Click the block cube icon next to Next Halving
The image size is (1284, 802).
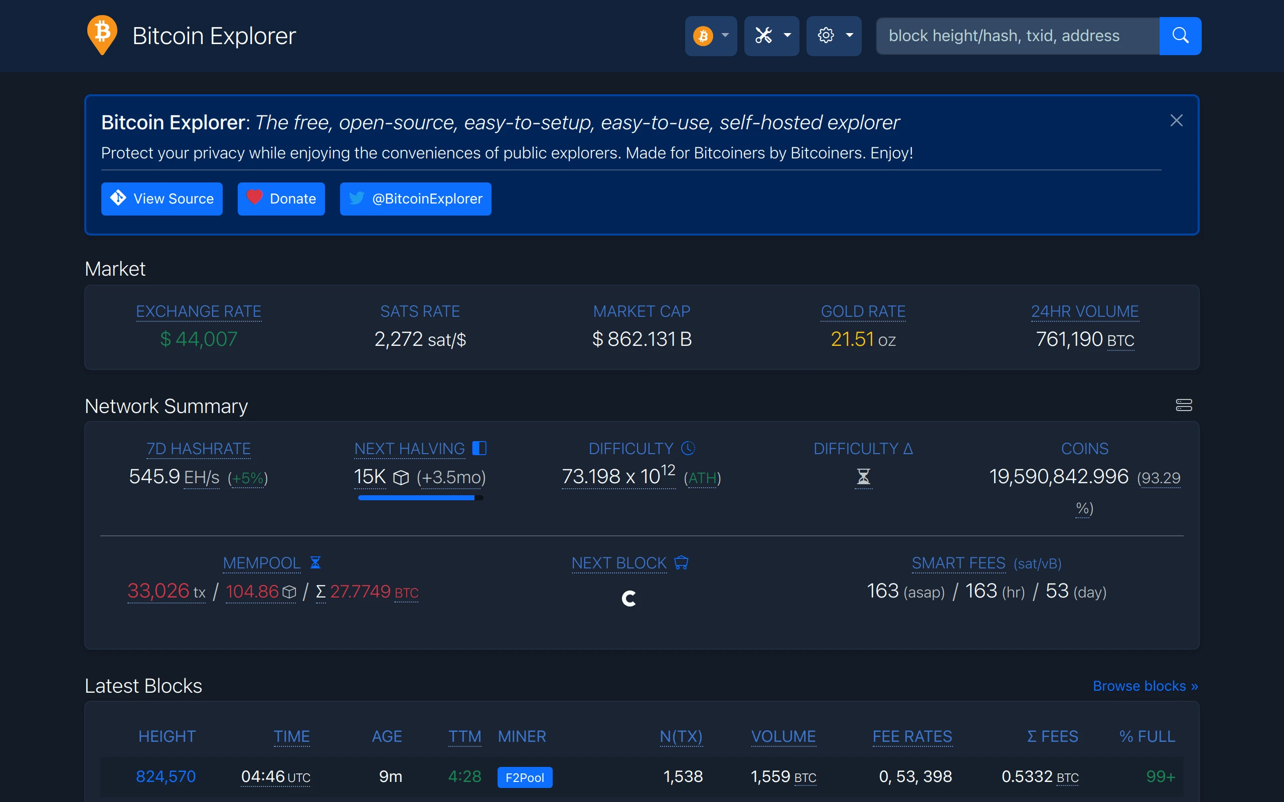coord(401,477)
